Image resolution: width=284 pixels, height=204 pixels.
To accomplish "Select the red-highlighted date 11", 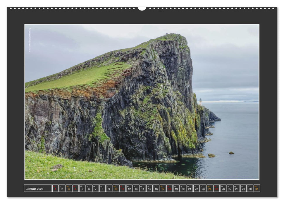I will click(x=122, y=189).
